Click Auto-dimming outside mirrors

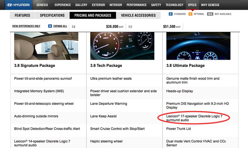[x=36, y=116]
